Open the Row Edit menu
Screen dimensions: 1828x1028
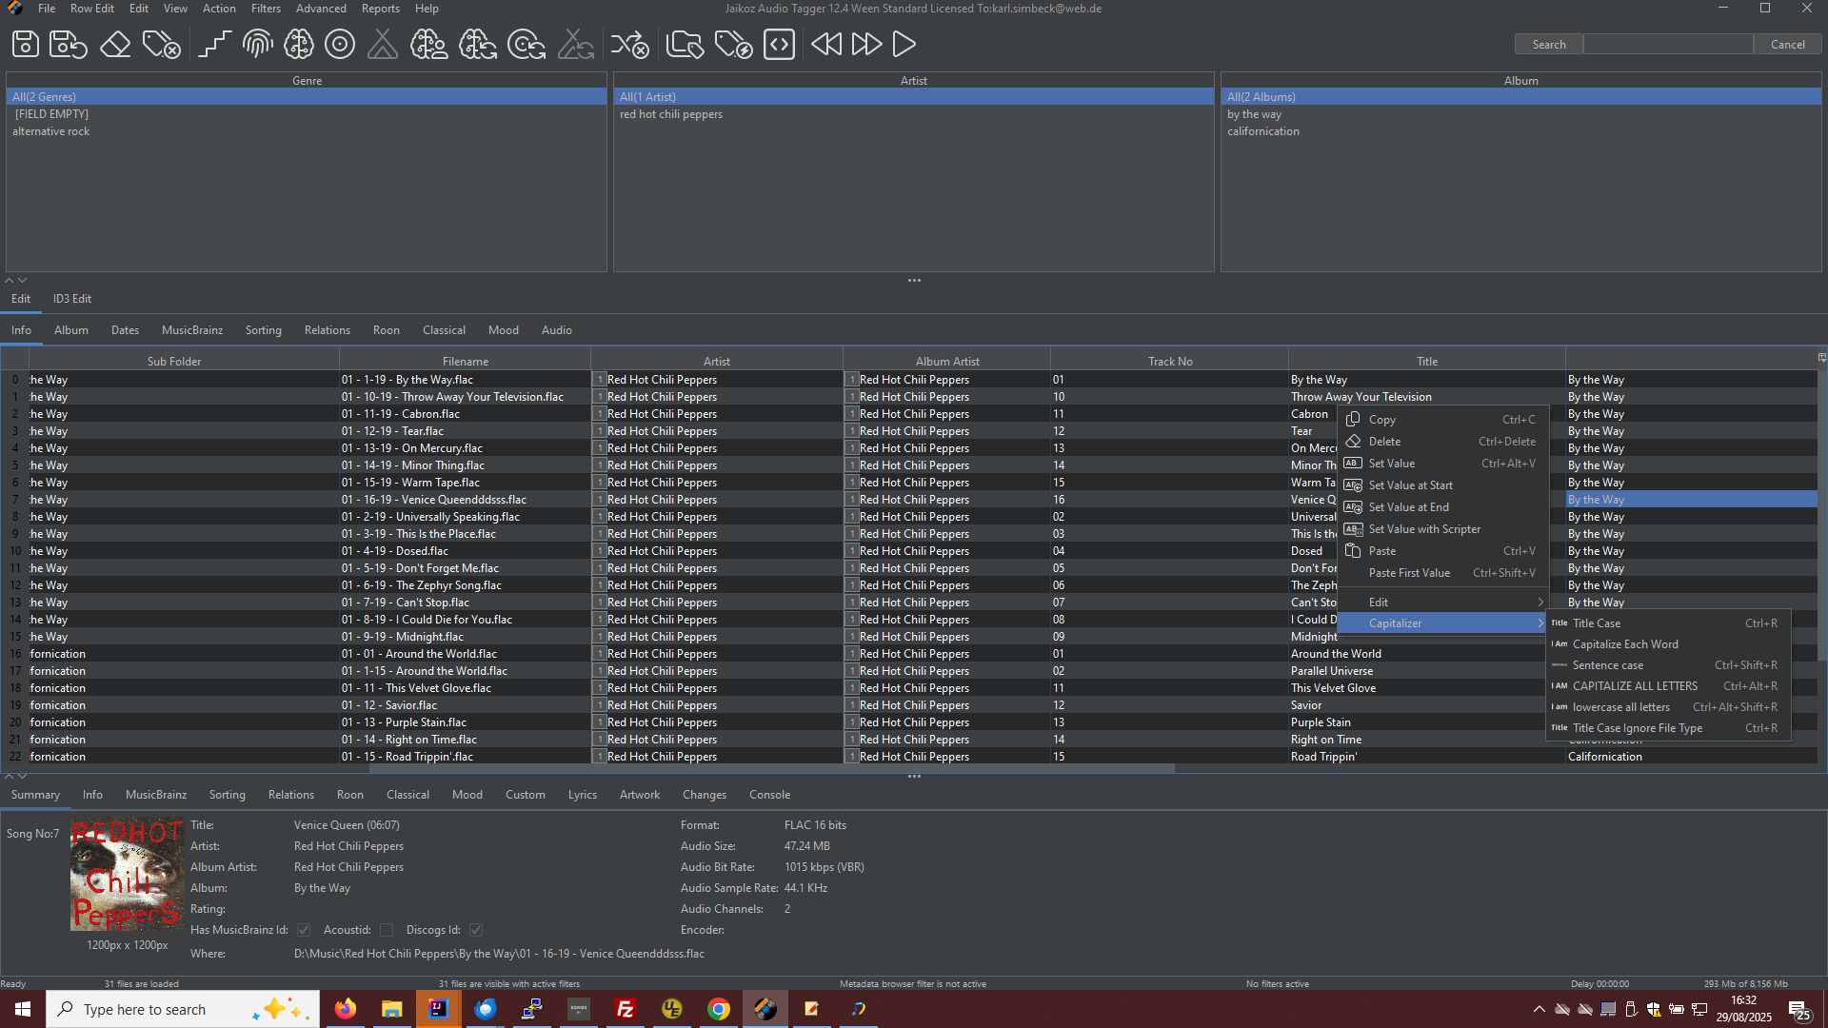(91, 9)
